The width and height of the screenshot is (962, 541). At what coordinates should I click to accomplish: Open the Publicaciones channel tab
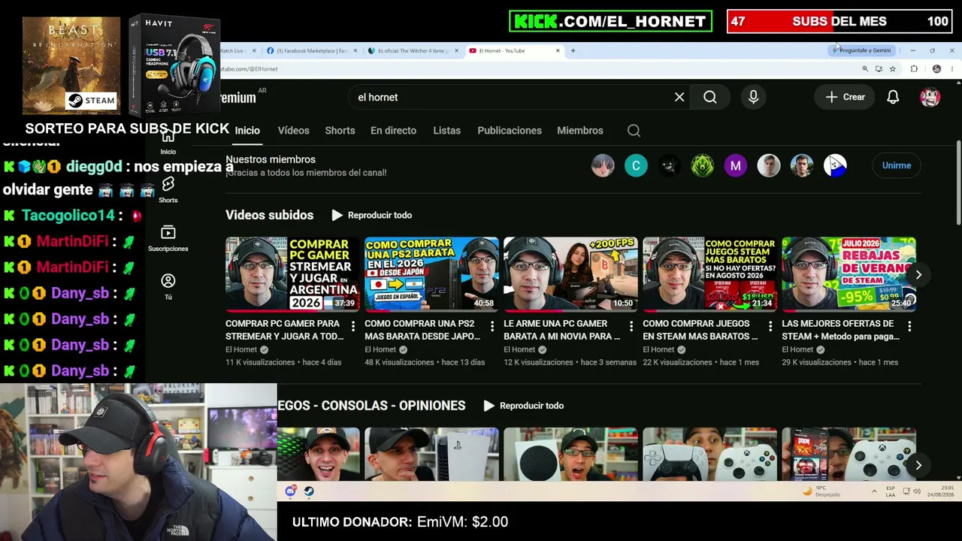coord(510,131)
